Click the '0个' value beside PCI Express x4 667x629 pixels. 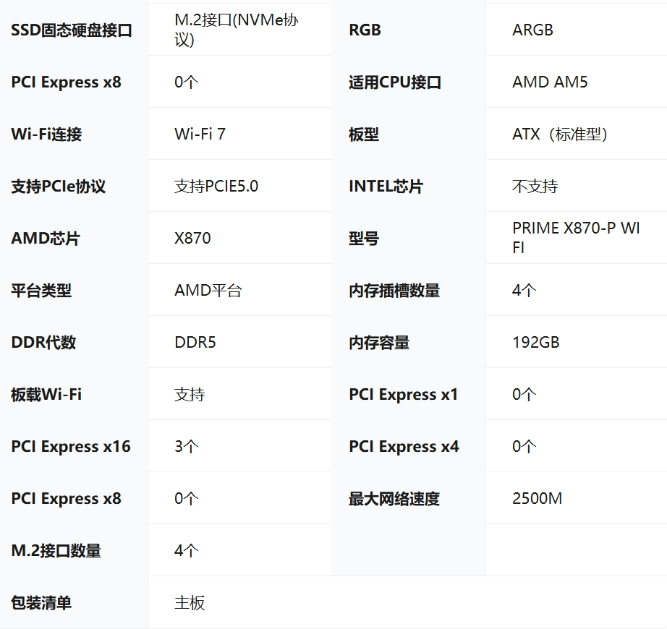(524, 446)
